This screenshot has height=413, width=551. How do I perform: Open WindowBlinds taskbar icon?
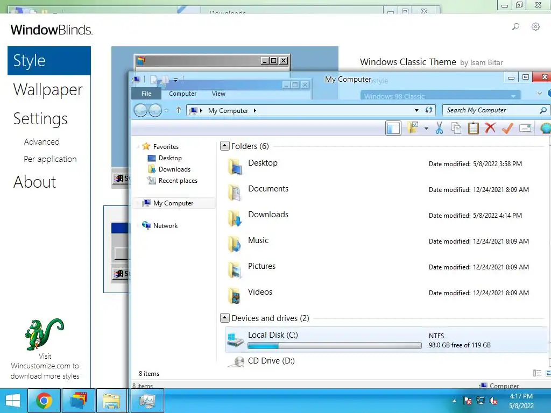tap(79, 401)
